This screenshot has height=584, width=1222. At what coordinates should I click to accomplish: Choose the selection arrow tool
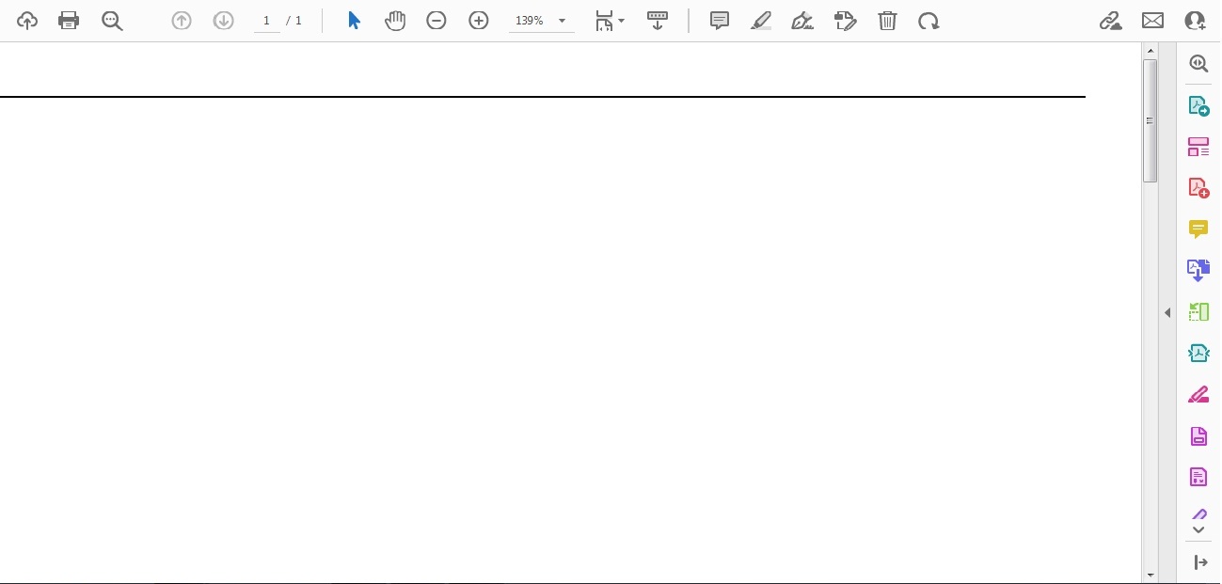(354, 21)
